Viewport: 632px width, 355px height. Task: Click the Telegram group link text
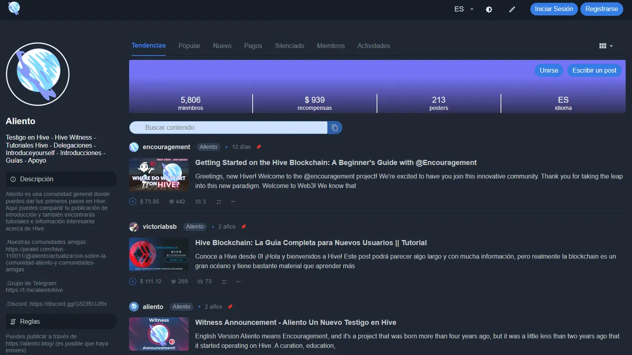tap(35, 290)
